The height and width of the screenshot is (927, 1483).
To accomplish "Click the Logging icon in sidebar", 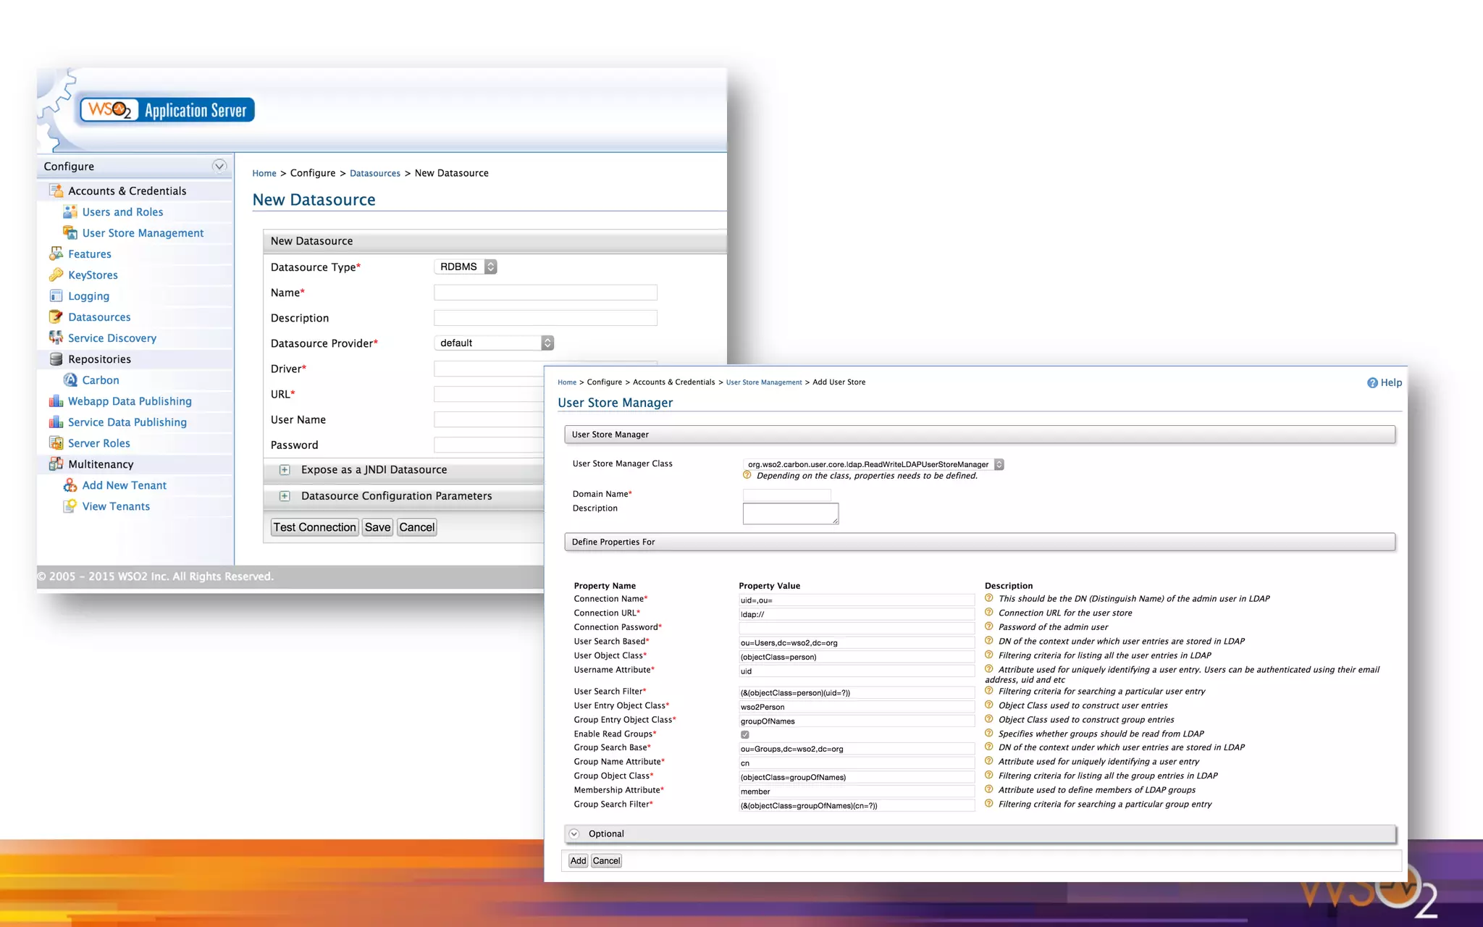I will [56, 295].
